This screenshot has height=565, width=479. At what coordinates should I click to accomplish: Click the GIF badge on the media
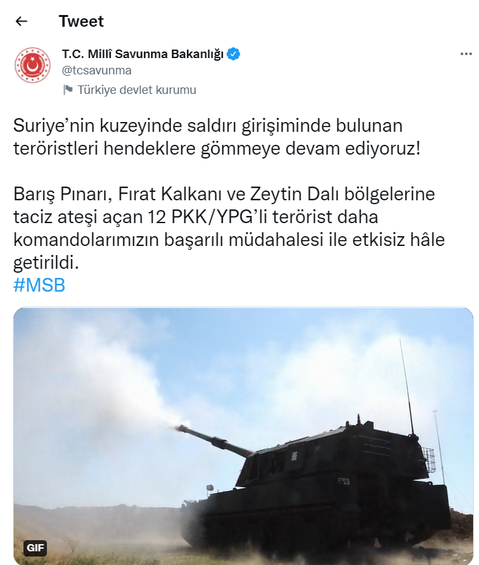point(36,547)
